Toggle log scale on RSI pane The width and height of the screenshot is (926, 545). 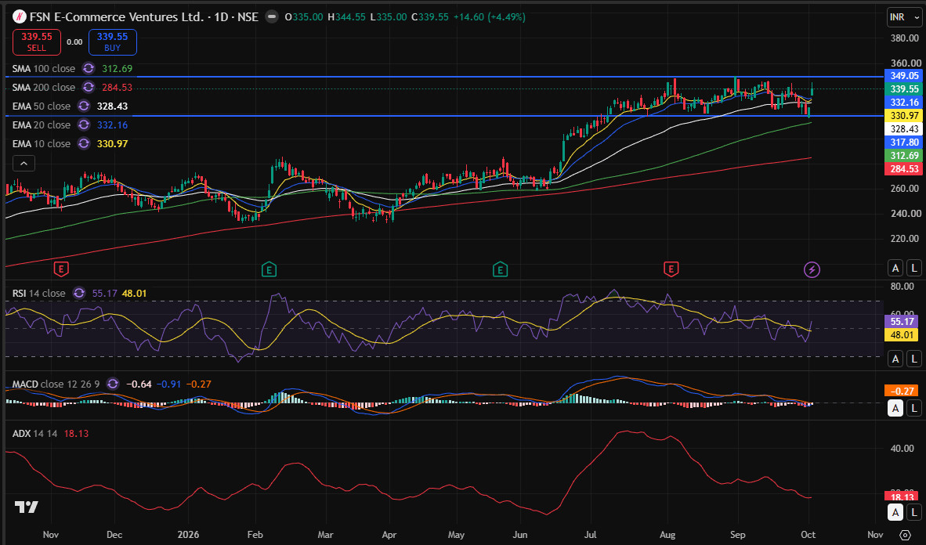tap(914, 359)
